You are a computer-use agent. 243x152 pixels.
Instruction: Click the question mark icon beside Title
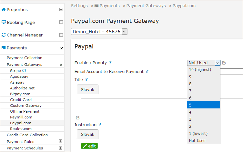click(x=86, y=79)
